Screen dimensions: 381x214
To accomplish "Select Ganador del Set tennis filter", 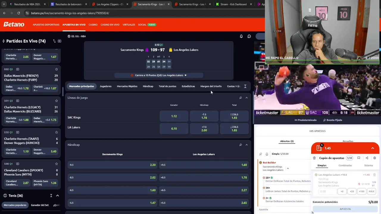I will pos(40,205).
